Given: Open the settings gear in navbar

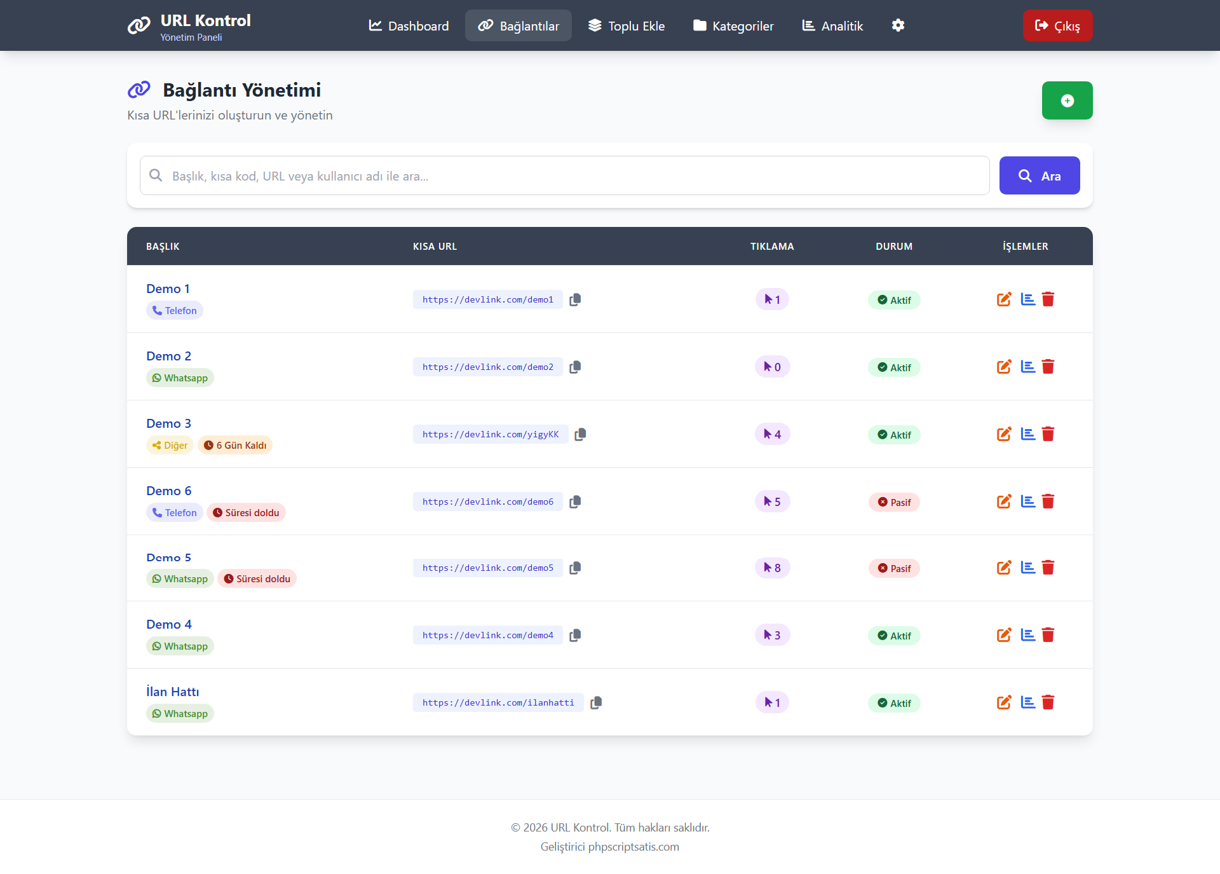Looking at the screenshot, I should click(898, 25).
